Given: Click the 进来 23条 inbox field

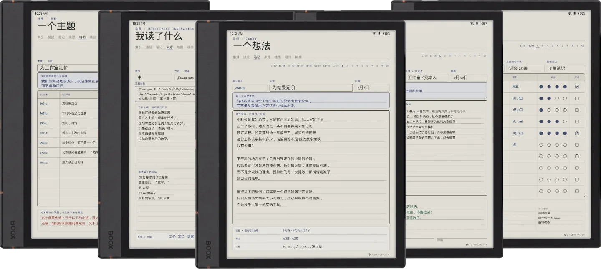Looking at the screenshot, I should point(525,68).
